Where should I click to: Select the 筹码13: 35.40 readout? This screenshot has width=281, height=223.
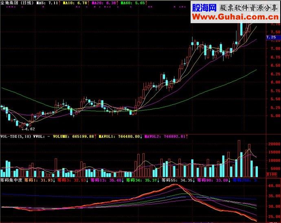(x=106, y=180)
